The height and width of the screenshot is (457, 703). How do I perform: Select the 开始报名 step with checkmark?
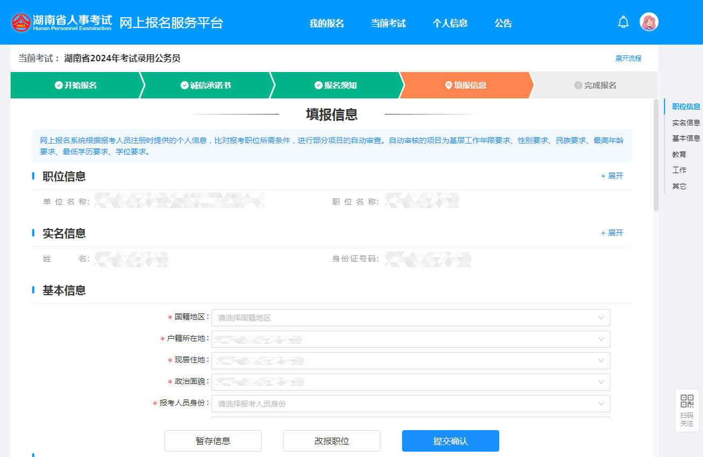(x=76, y=85)
